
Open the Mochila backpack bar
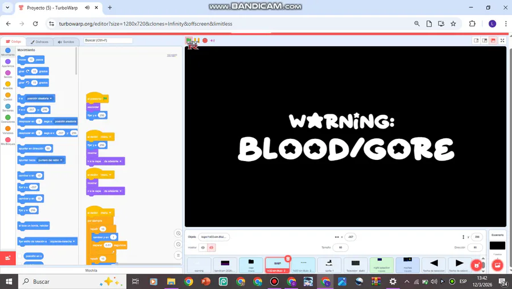[92, 270]
